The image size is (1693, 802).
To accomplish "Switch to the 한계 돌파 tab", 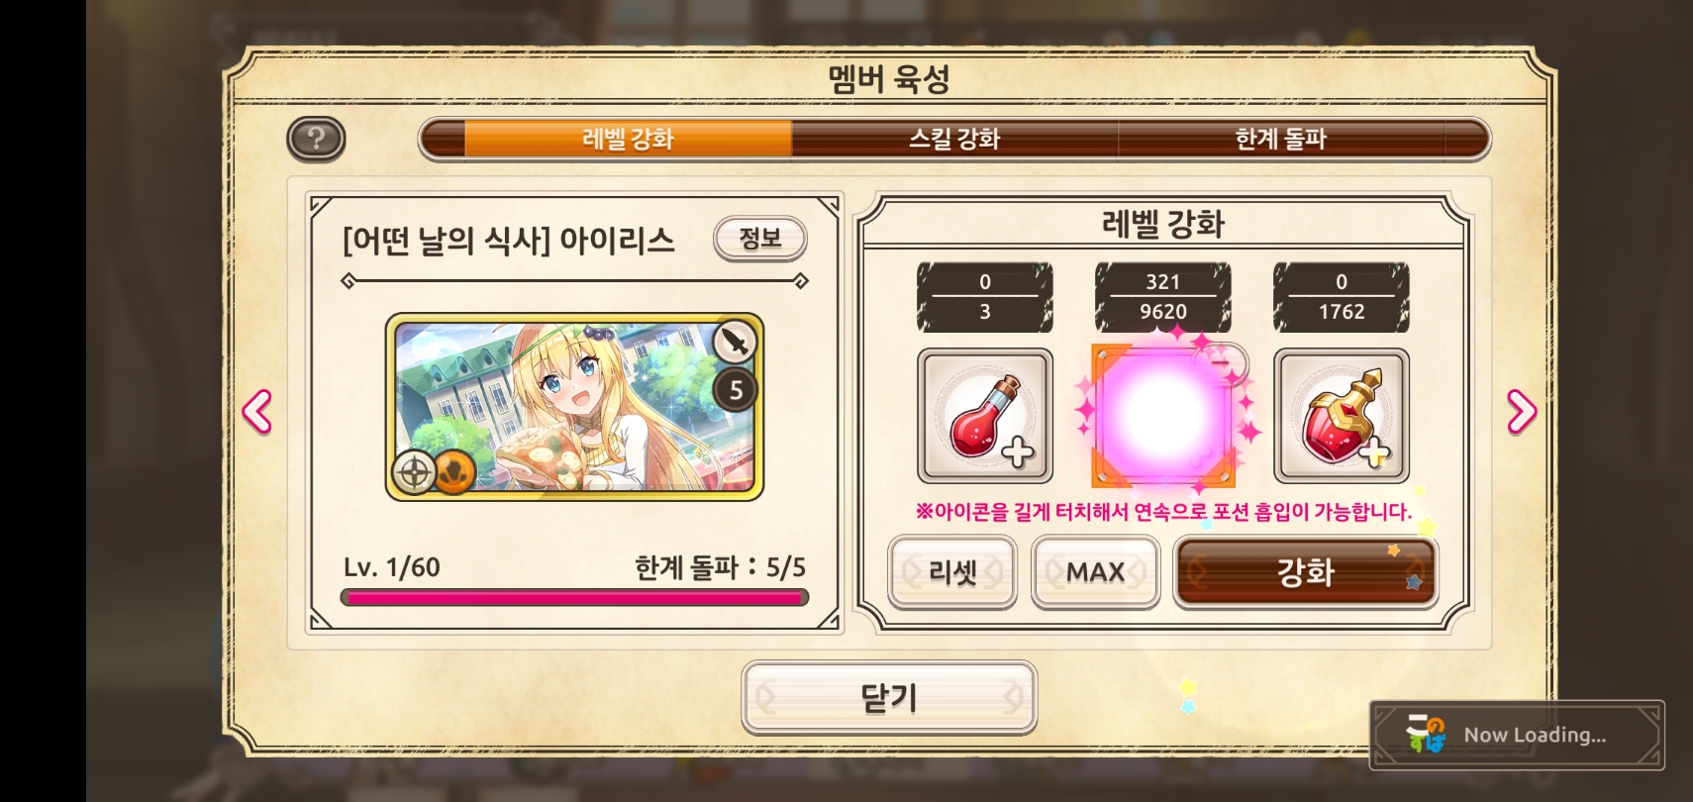I will tap(1280, 139).
